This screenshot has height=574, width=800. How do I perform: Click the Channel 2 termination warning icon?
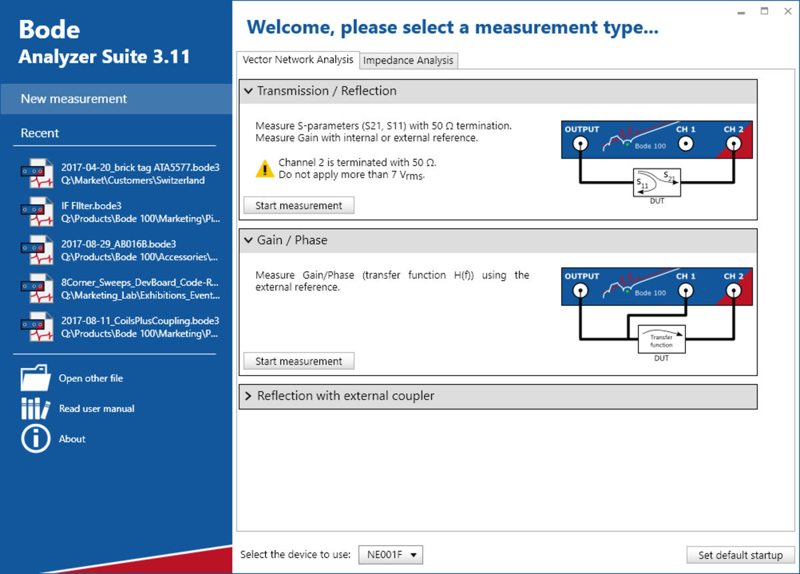pyautogui.click(x=265, y=168)
